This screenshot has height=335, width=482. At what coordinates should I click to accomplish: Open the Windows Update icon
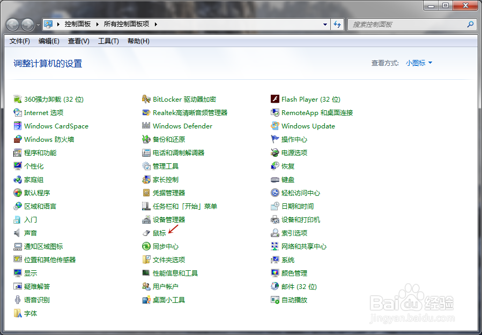point(275,126)
